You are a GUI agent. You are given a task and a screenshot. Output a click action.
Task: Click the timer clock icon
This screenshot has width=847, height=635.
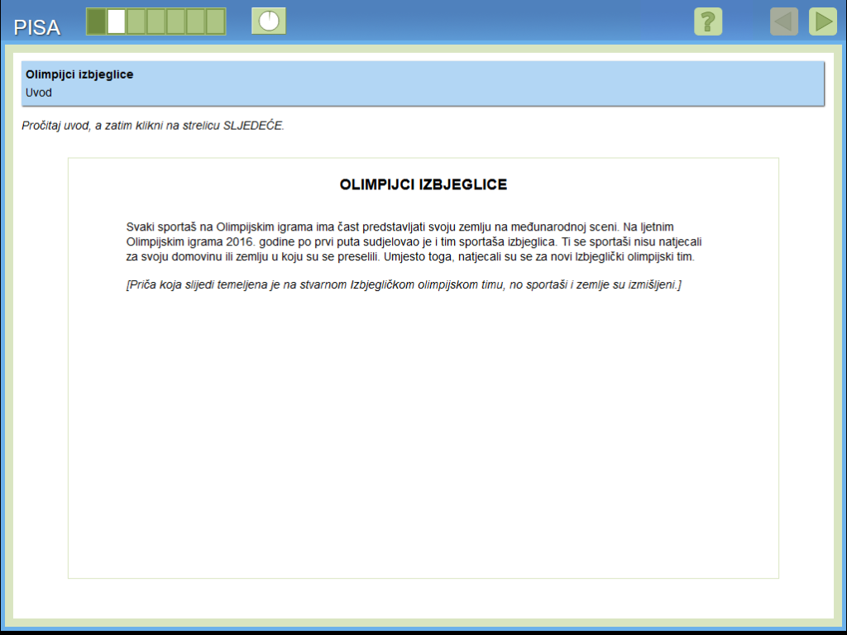click(269, 21)
